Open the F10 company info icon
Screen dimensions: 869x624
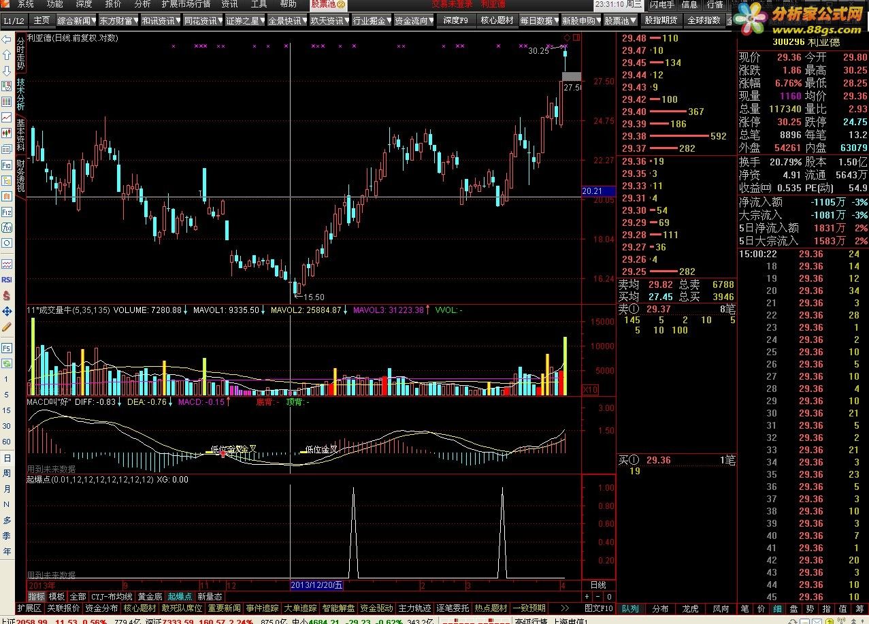(x=7, y=164)
